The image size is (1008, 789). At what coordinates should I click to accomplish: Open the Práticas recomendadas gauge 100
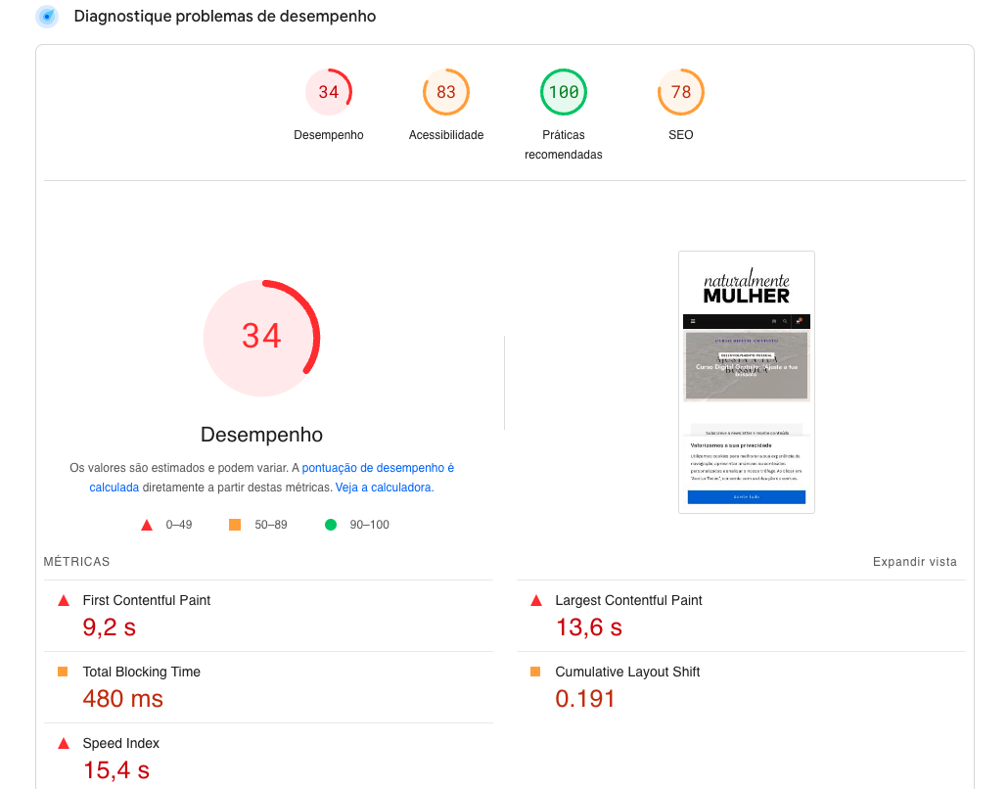564,92
